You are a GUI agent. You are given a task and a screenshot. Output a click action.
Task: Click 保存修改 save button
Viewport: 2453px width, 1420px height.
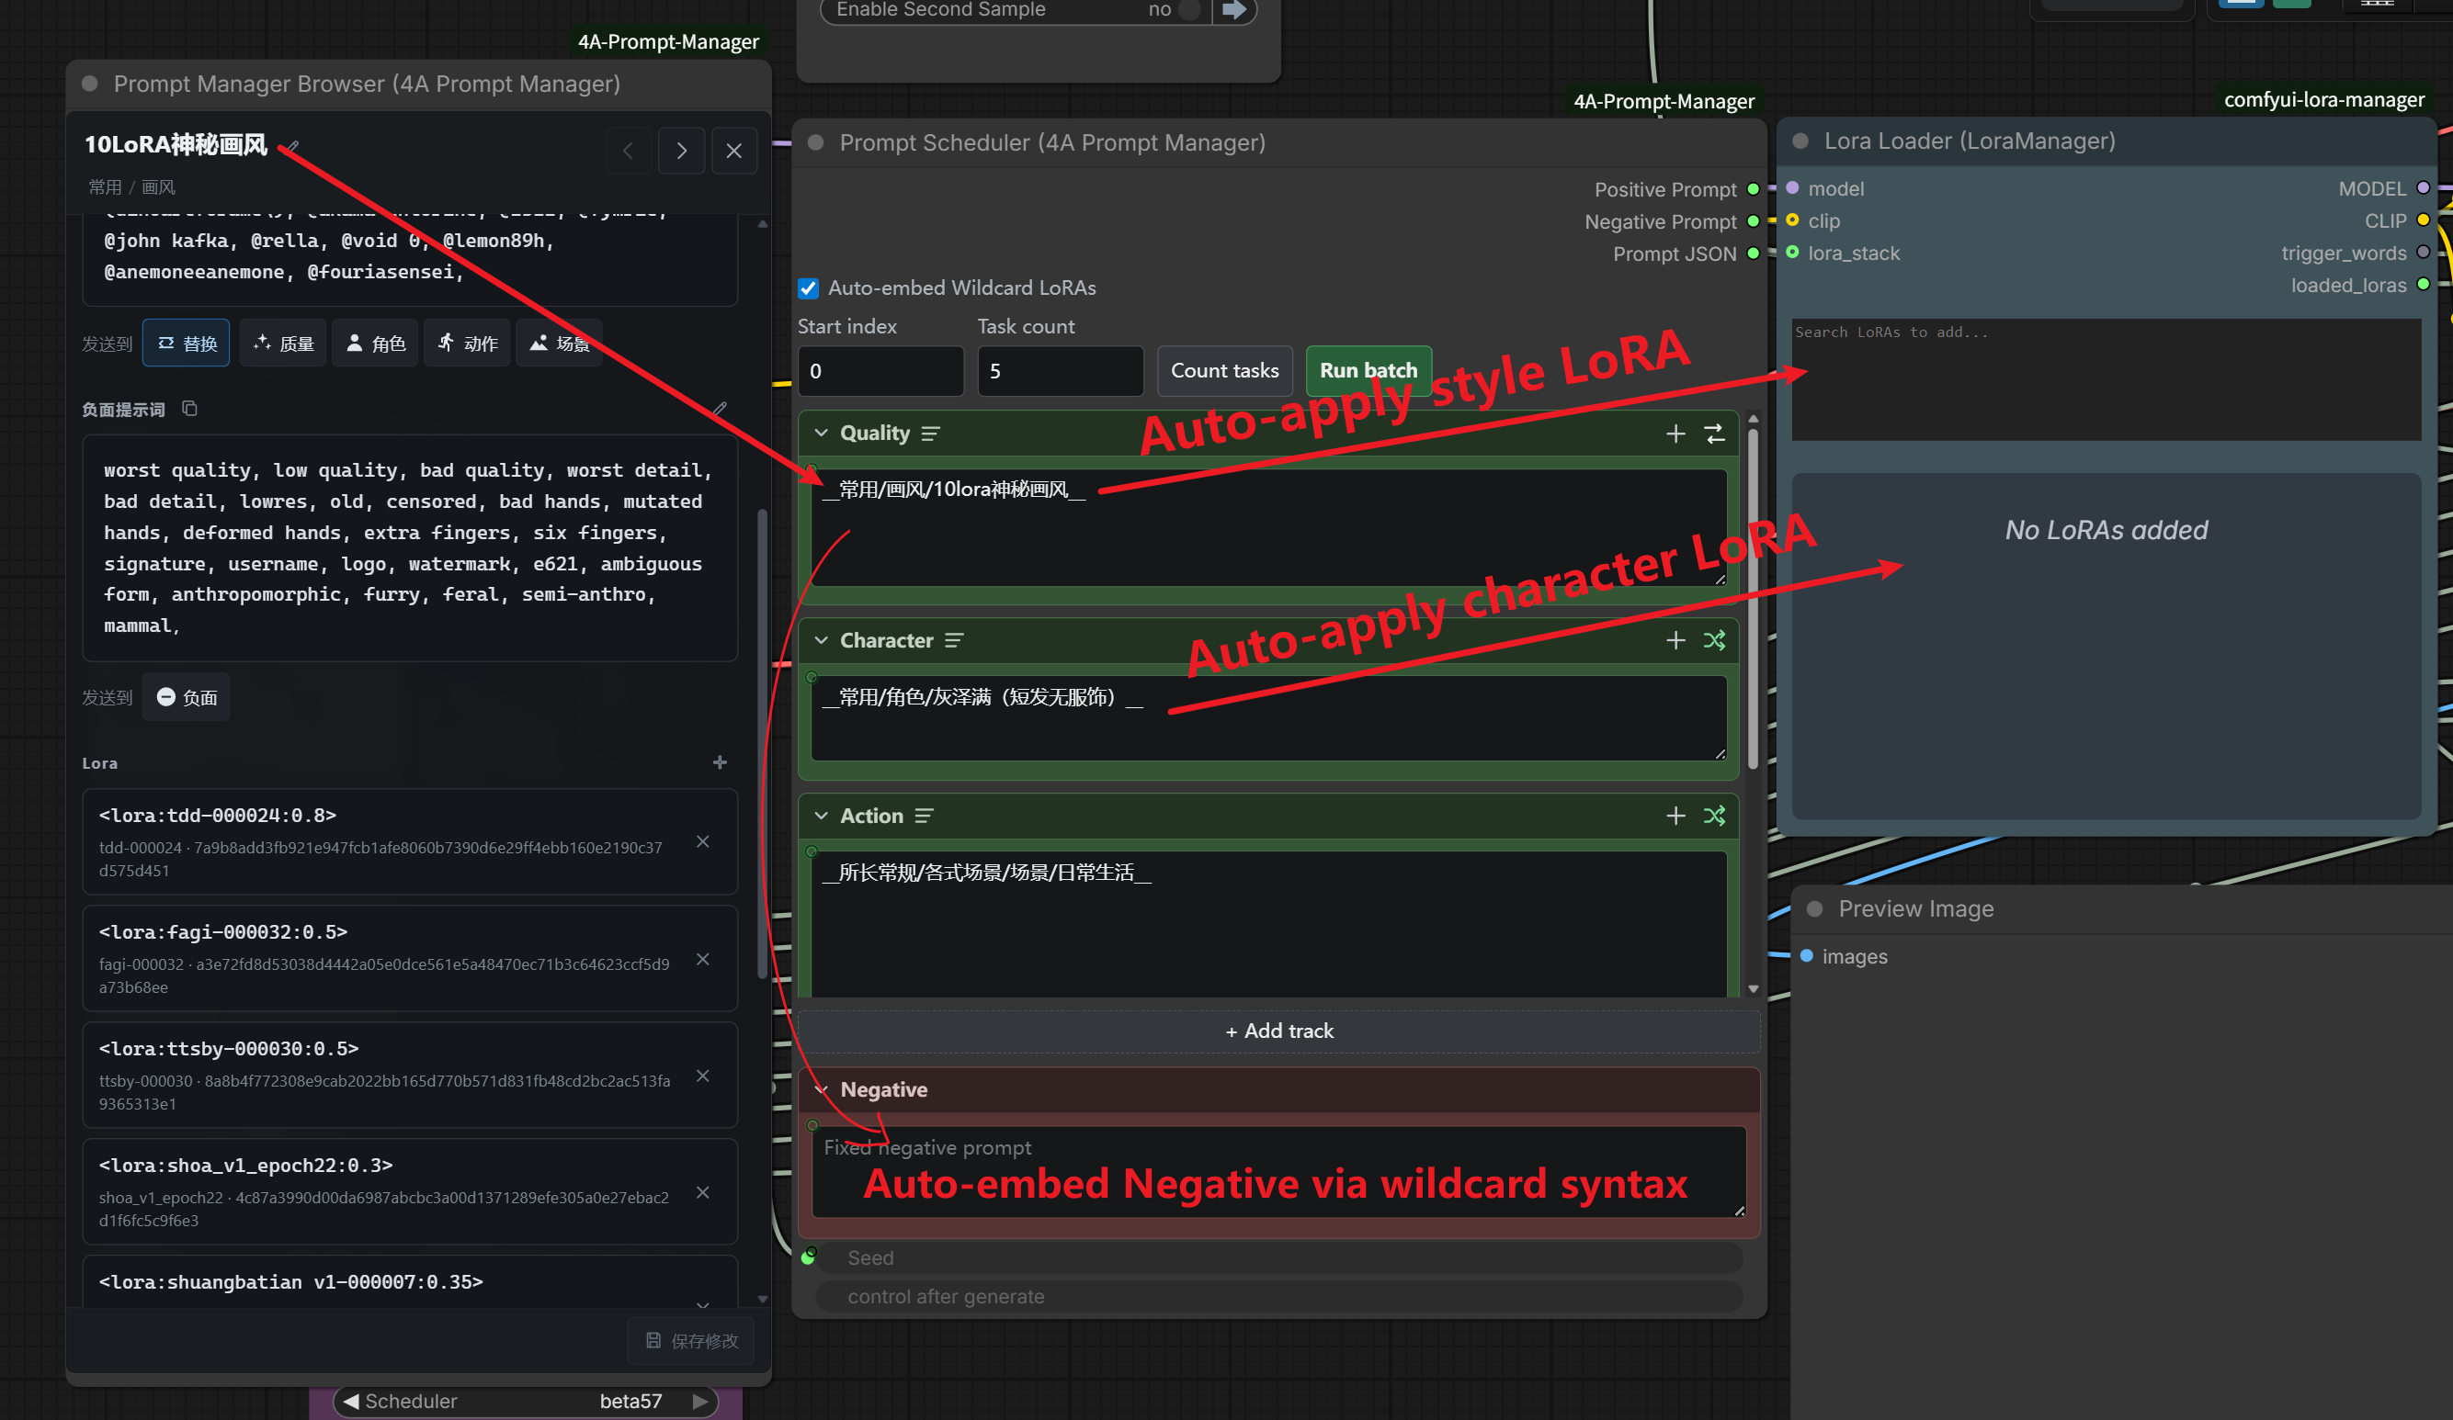click(691, 1341)
